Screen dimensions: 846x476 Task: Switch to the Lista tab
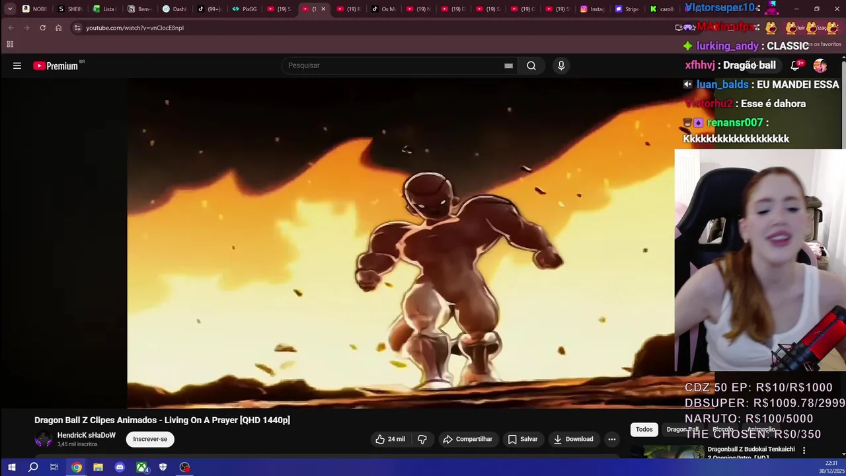pos(105,9)
